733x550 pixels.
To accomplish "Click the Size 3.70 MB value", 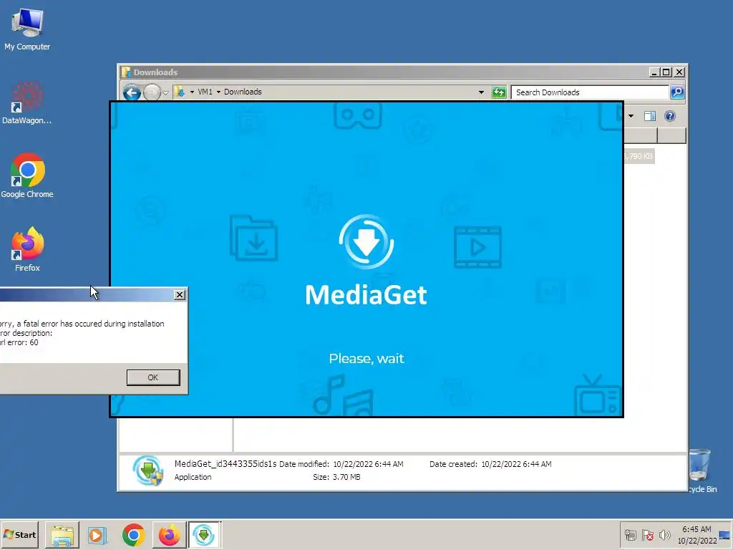I will click(x=346, y=477).
